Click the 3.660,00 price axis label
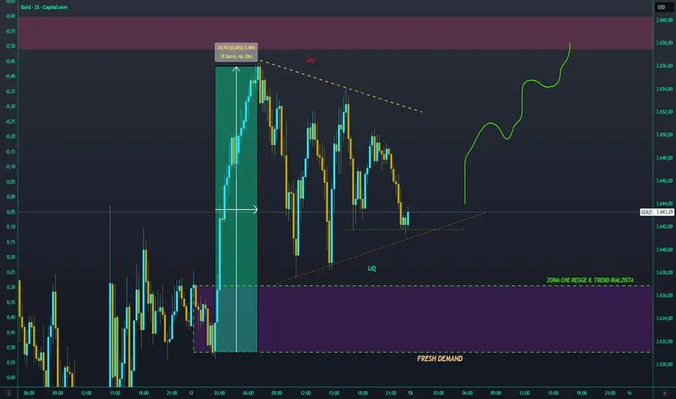The height and width of the screenshot is (399, 676). 664,20
